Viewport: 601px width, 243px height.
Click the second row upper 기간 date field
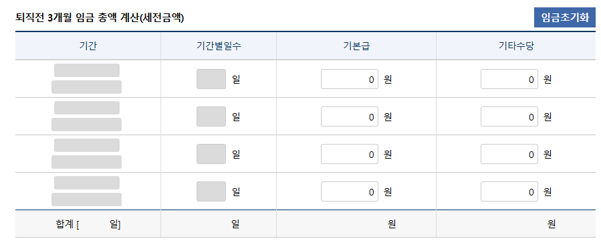click(x=87, y=108)
